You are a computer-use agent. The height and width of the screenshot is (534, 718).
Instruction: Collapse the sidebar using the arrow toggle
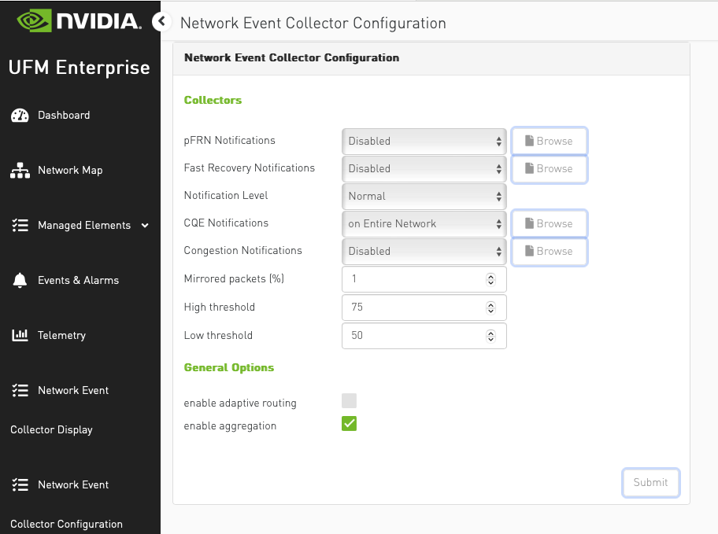click(161, 21)
